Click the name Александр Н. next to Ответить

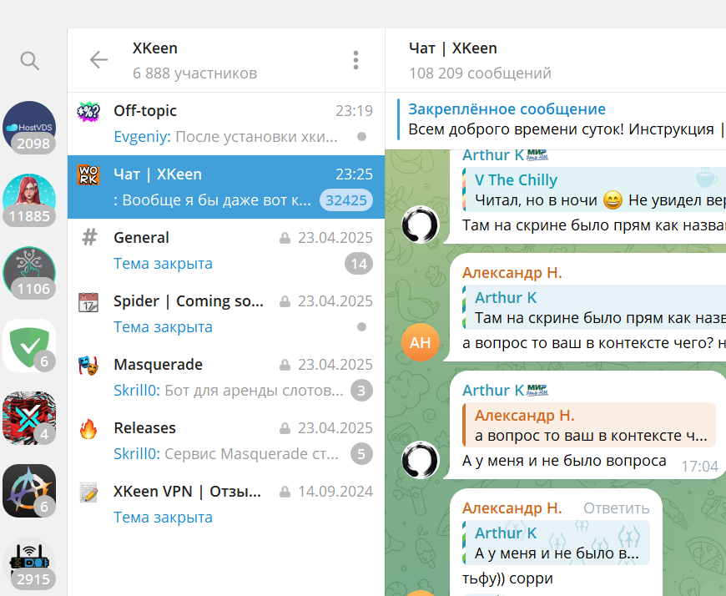pyautogui.click(x=512, y=508)
